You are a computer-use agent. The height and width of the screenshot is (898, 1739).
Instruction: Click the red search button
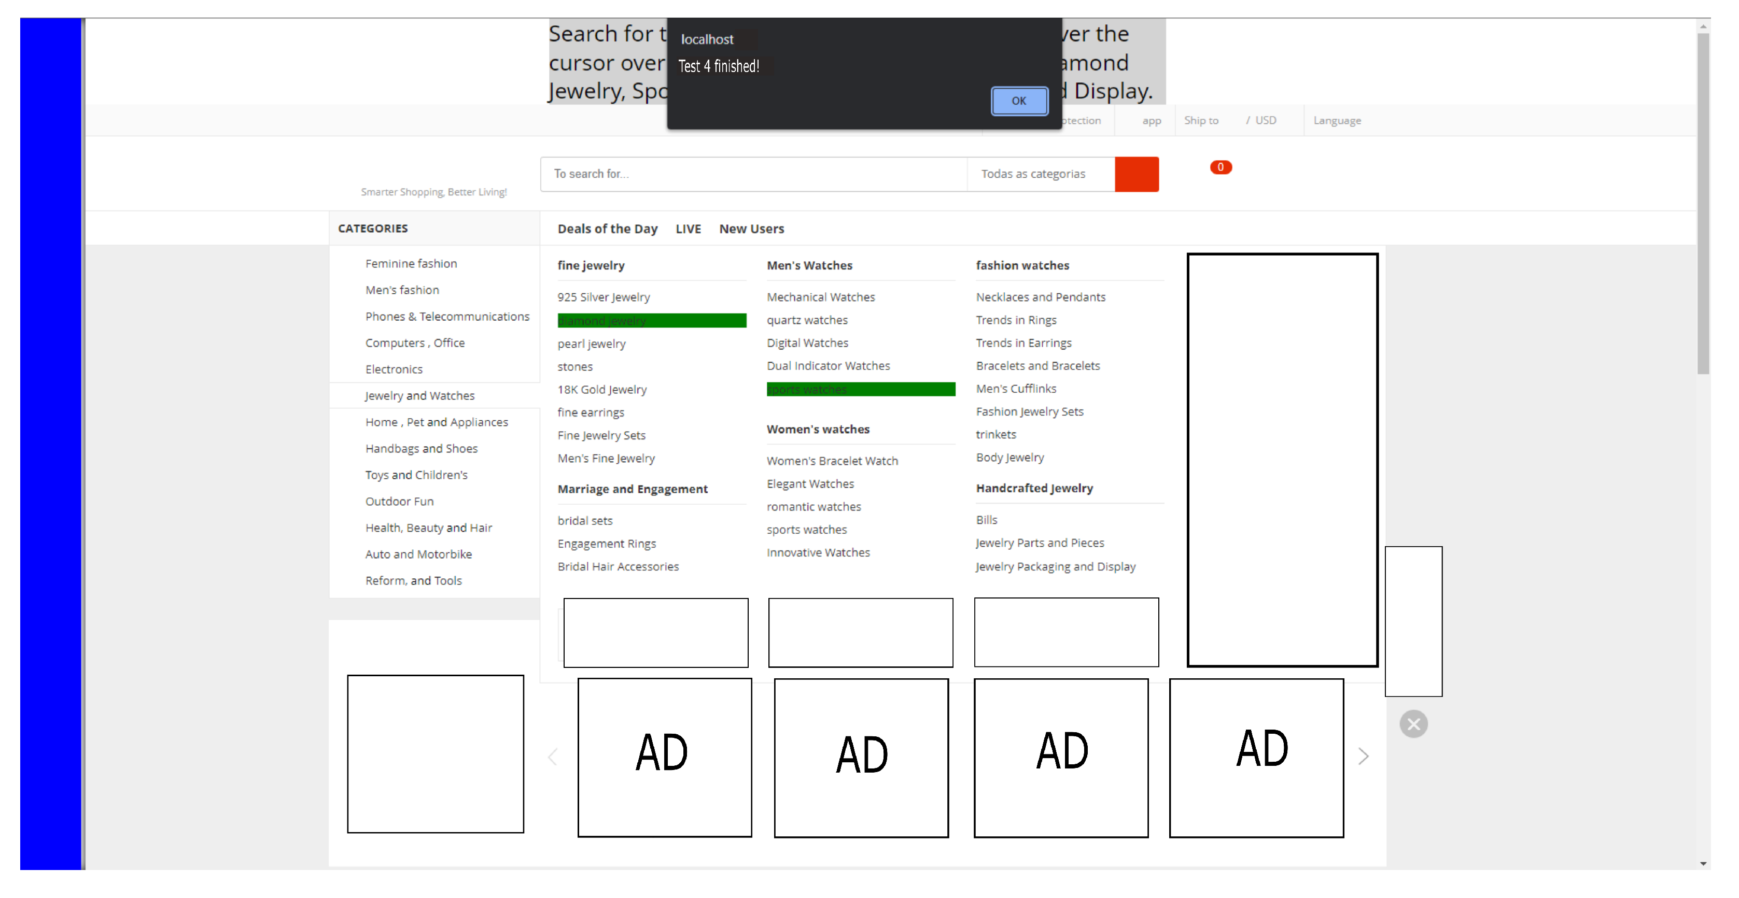(x=1136, y=174)
